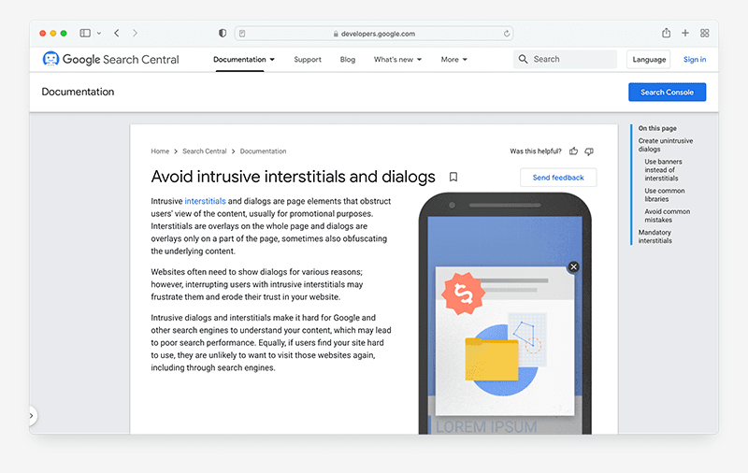The width and height of the screenshot is (748, 473).
Task: Click the Language button
Action: [x=649, y=60]
